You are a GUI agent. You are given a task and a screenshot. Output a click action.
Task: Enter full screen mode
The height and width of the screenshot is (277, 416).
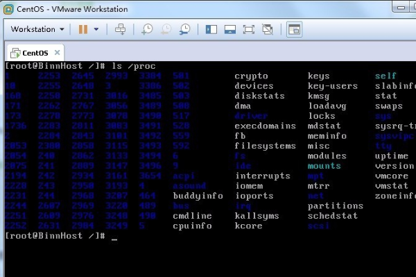click(249, 29)
